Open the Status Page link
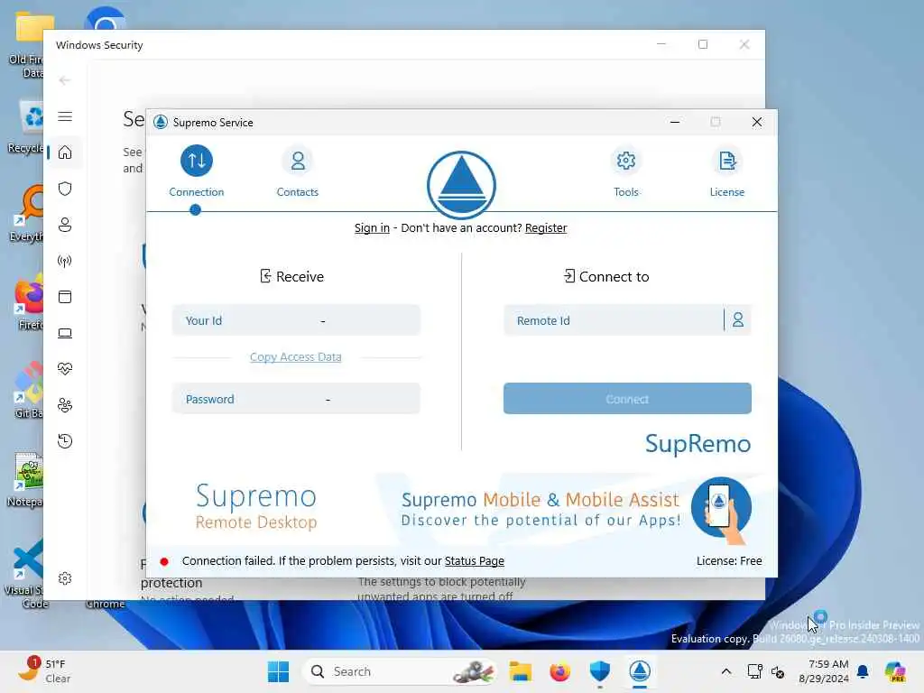924x693 pixels. 475,561
